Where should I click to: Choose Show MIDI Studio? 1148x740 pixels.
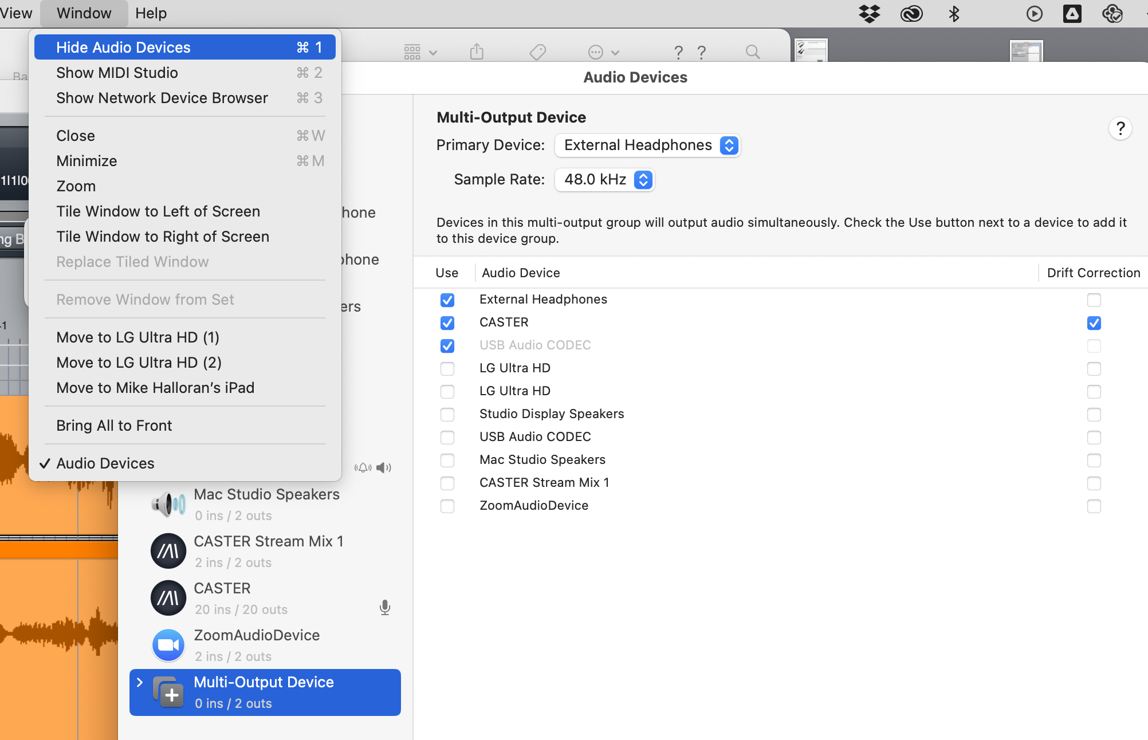[184, 73]
